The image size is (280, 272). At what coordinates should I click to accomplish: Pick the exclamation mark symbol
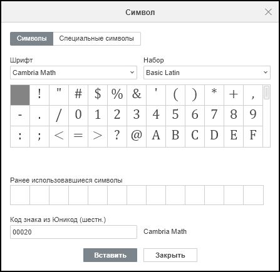39,95
